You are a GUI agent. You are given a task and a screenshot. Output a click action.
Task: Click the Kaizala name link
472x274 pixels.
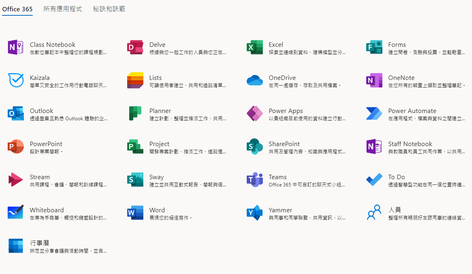coord(40,77)
